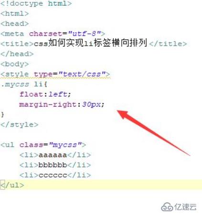Click the float:left declaration
The height and width of the screenshot is (217, 202).
click(x=45, y=94)
